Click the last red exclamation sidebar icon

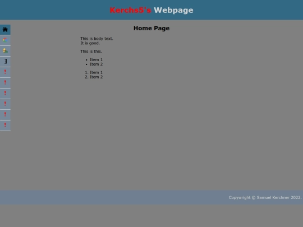pyautogui.click(x=5, y=126)
